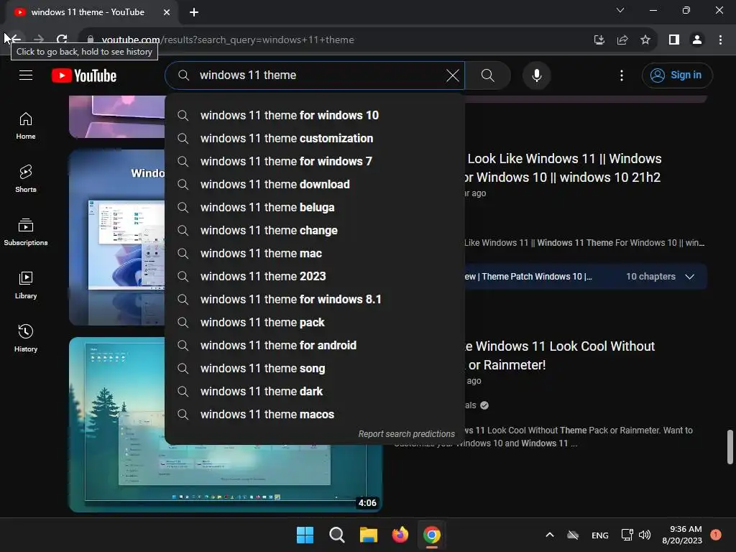Open the Windows 11 desktop preview thumbnail
The height and width of the screenshot is (552, 736).
pyautogui.click(x=117, y=237)
